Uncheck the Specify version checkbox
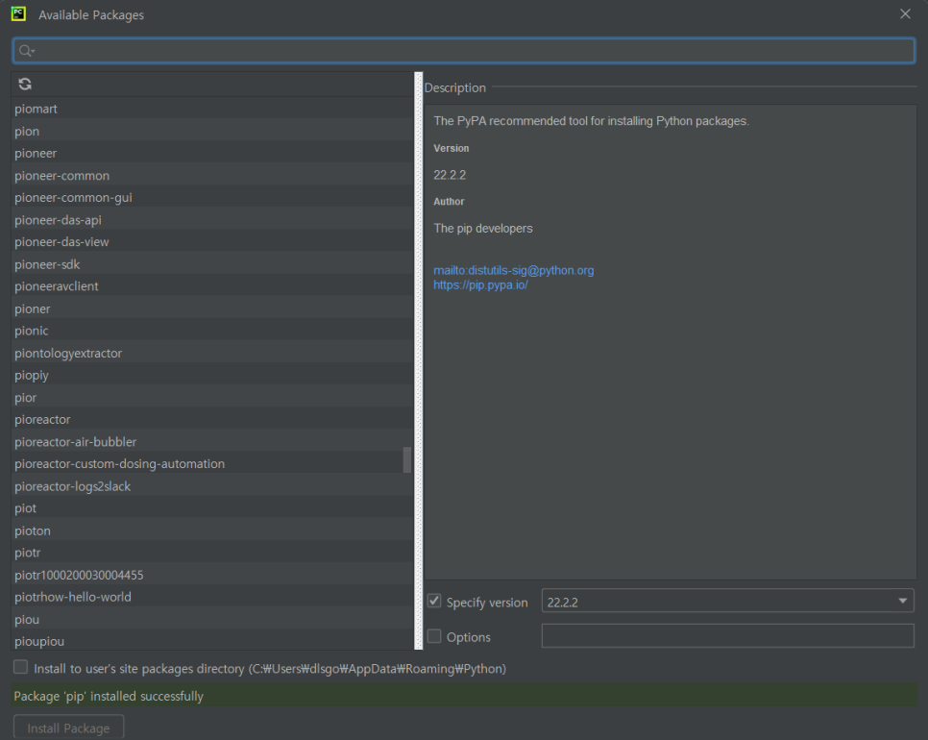The height and width of the screenshot is (740, 928). point(434,602)
